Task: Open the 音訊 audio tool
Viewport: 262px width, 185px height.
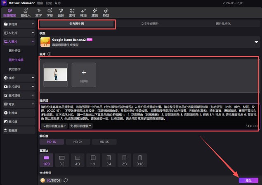Action: (61, 13)
